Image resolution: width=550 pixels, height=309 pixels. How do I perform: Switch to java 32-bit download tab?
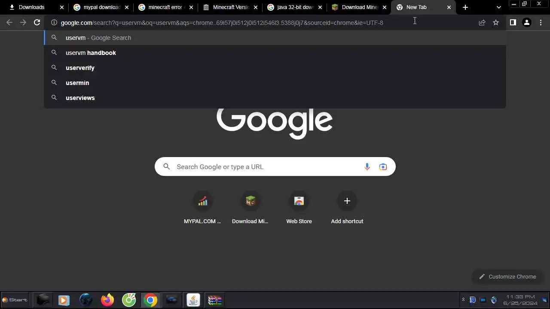(x=295, y=7)
